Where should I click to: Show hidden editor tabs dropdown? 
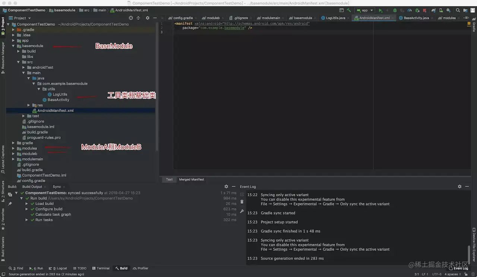[x=465, y=18]
